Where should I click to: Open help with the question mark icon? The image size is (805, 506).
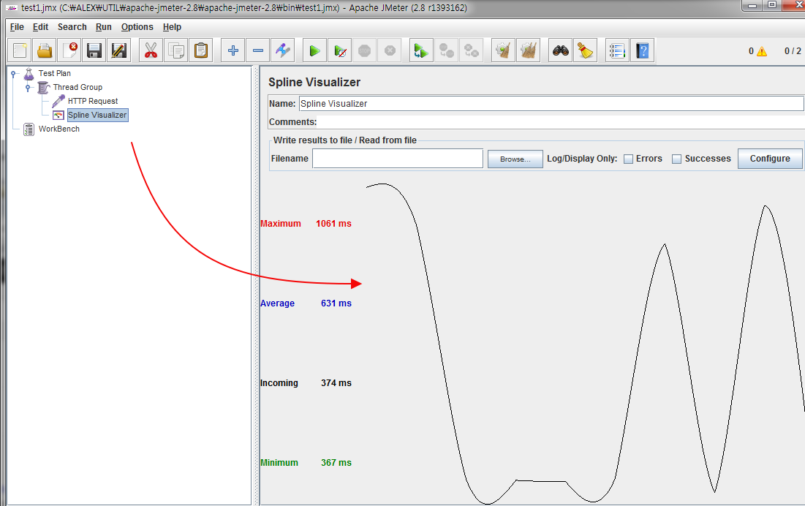click(x=642, y=50)
